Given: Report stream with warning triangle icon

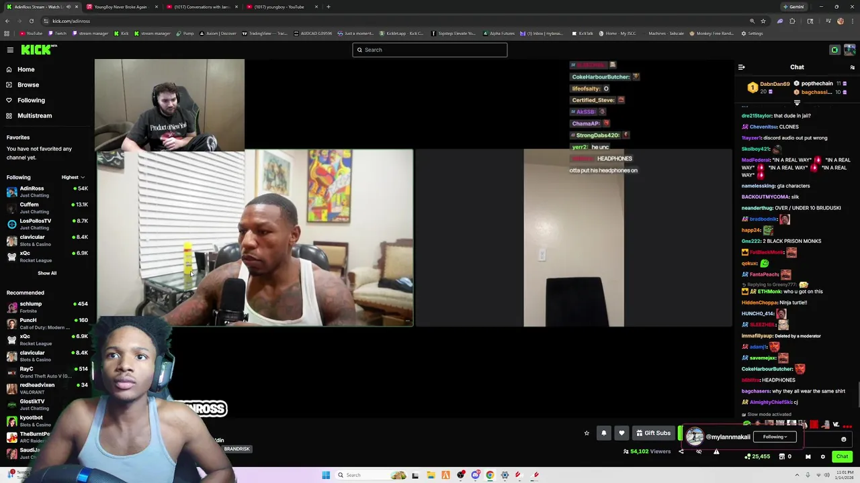Looking at the screenshot, I should 716,451.
